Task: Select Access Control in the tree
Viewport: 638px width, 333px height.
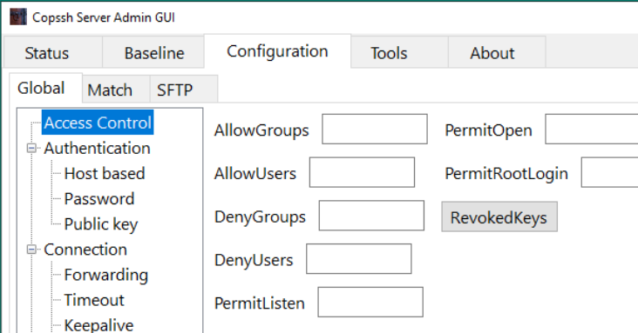Action: 98,123
